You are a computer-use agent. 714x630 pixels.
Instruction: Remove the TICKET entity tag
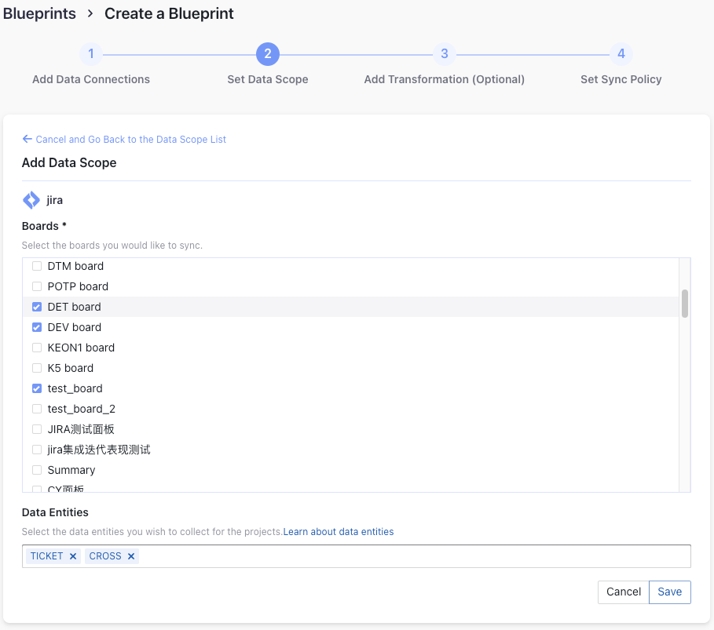(x=73, y=556)
